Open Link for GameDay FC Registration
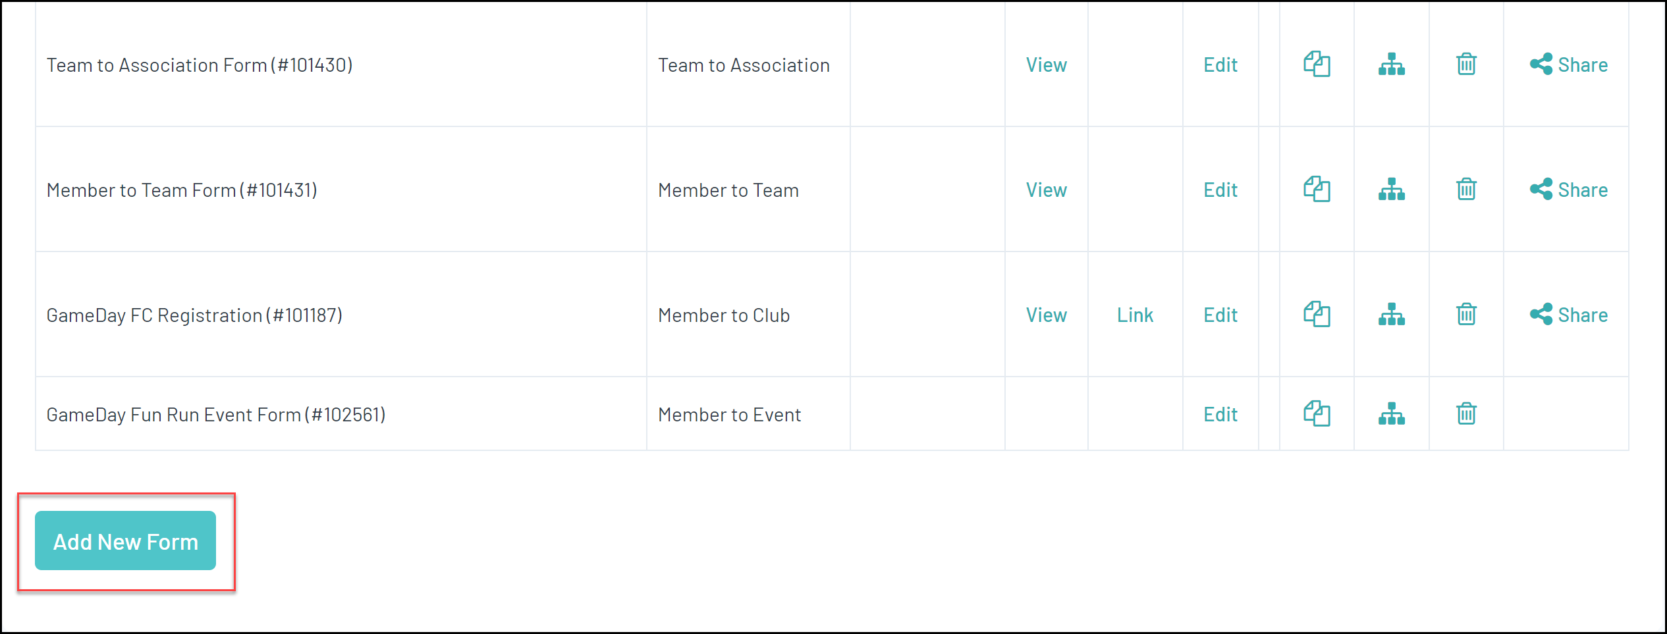 tap(1135, 315)
